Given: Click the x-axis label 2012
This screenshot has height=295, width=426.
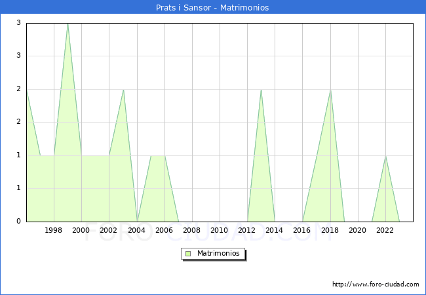Looking at the screenshot, I should [x=246, y=230].
